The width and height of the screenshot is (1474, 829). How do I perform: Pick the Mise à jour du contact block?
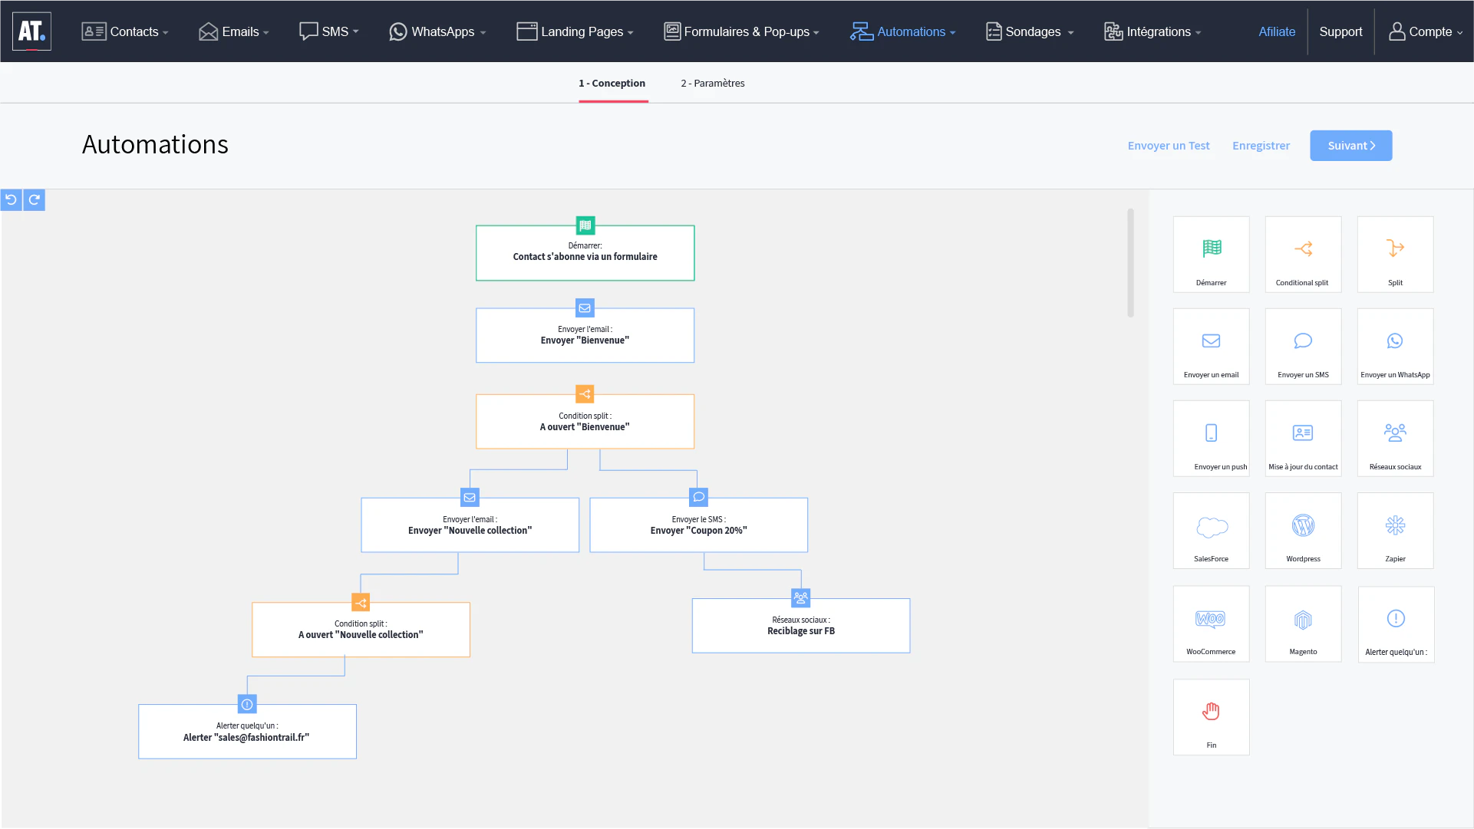pos(1303,439)
